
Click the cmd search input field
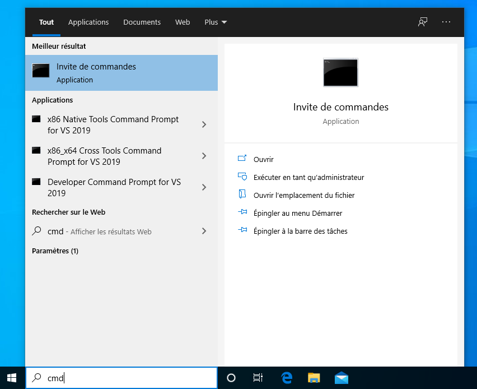pyautogui.click(x=121, y=378)
